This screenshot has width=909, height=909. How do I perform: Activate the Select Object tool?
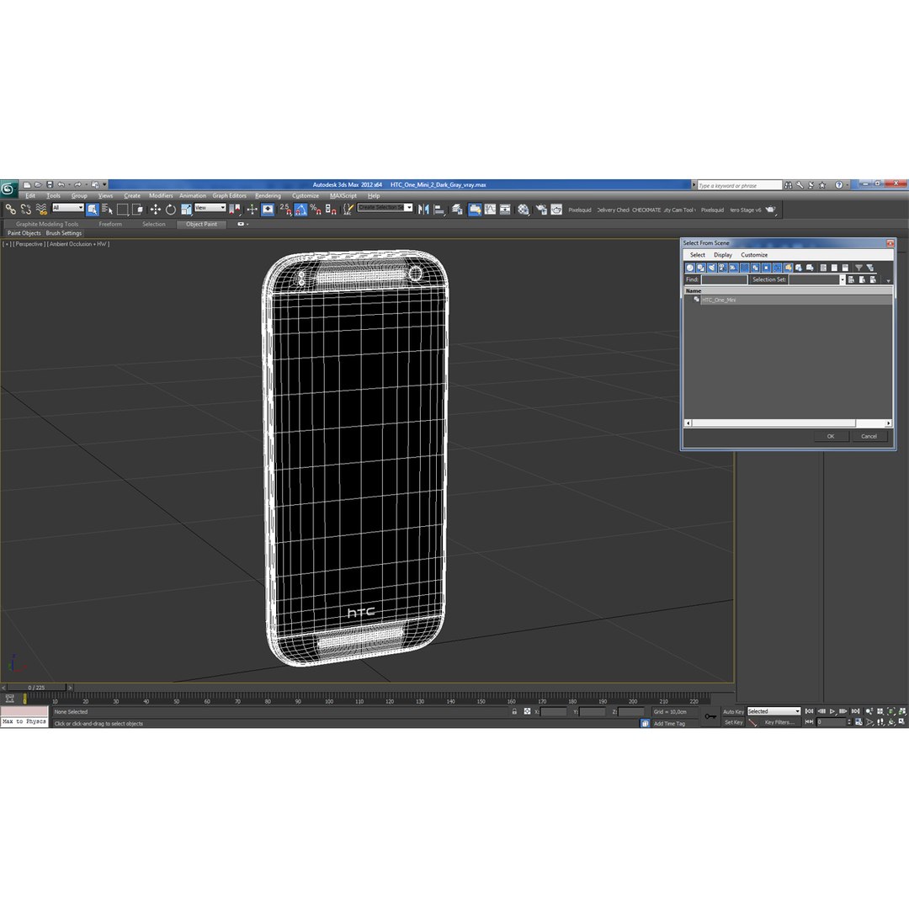pyautogui.click(x=93, y=210)
